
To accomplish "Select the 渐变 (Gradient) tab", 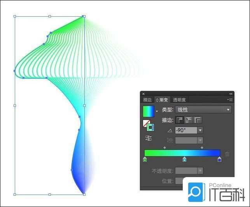I will pyautogui.click(x=162, y=100).
